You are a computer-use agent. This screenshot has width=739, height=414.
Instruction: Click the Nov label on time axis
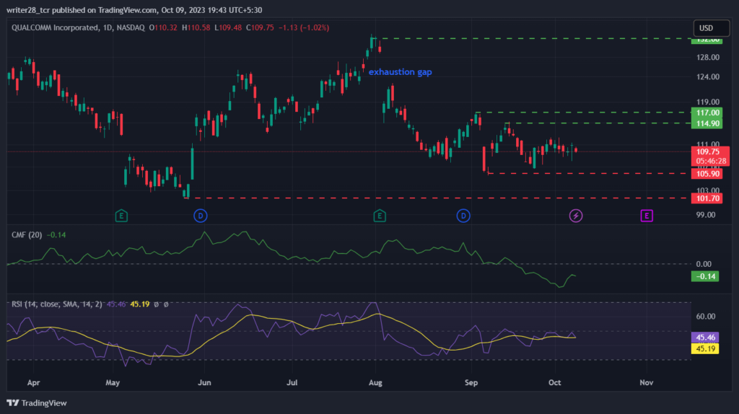point(646,382)
